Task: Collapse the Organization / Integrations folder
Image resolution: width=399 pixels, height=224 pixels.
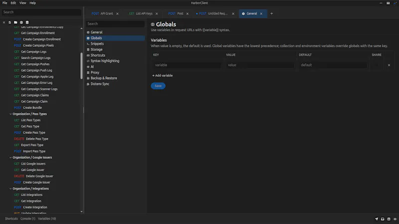Action: click(10, 189)
